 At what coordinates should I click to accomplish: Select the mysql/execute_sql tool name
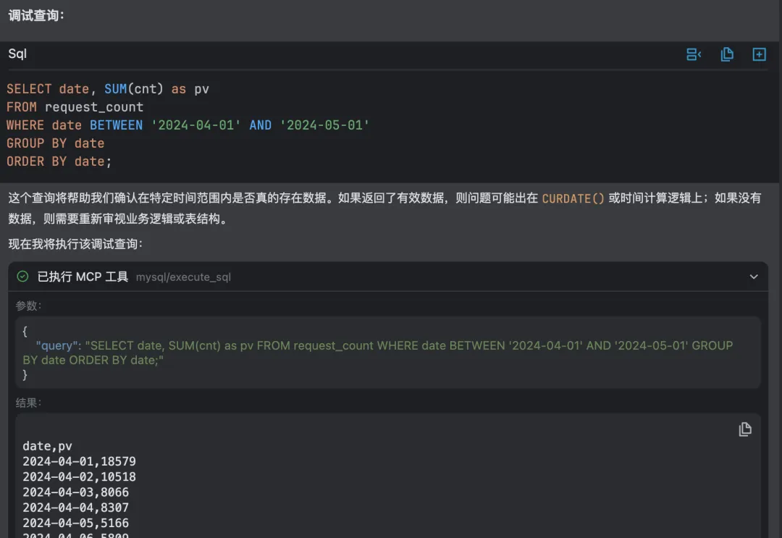point(183,277)
